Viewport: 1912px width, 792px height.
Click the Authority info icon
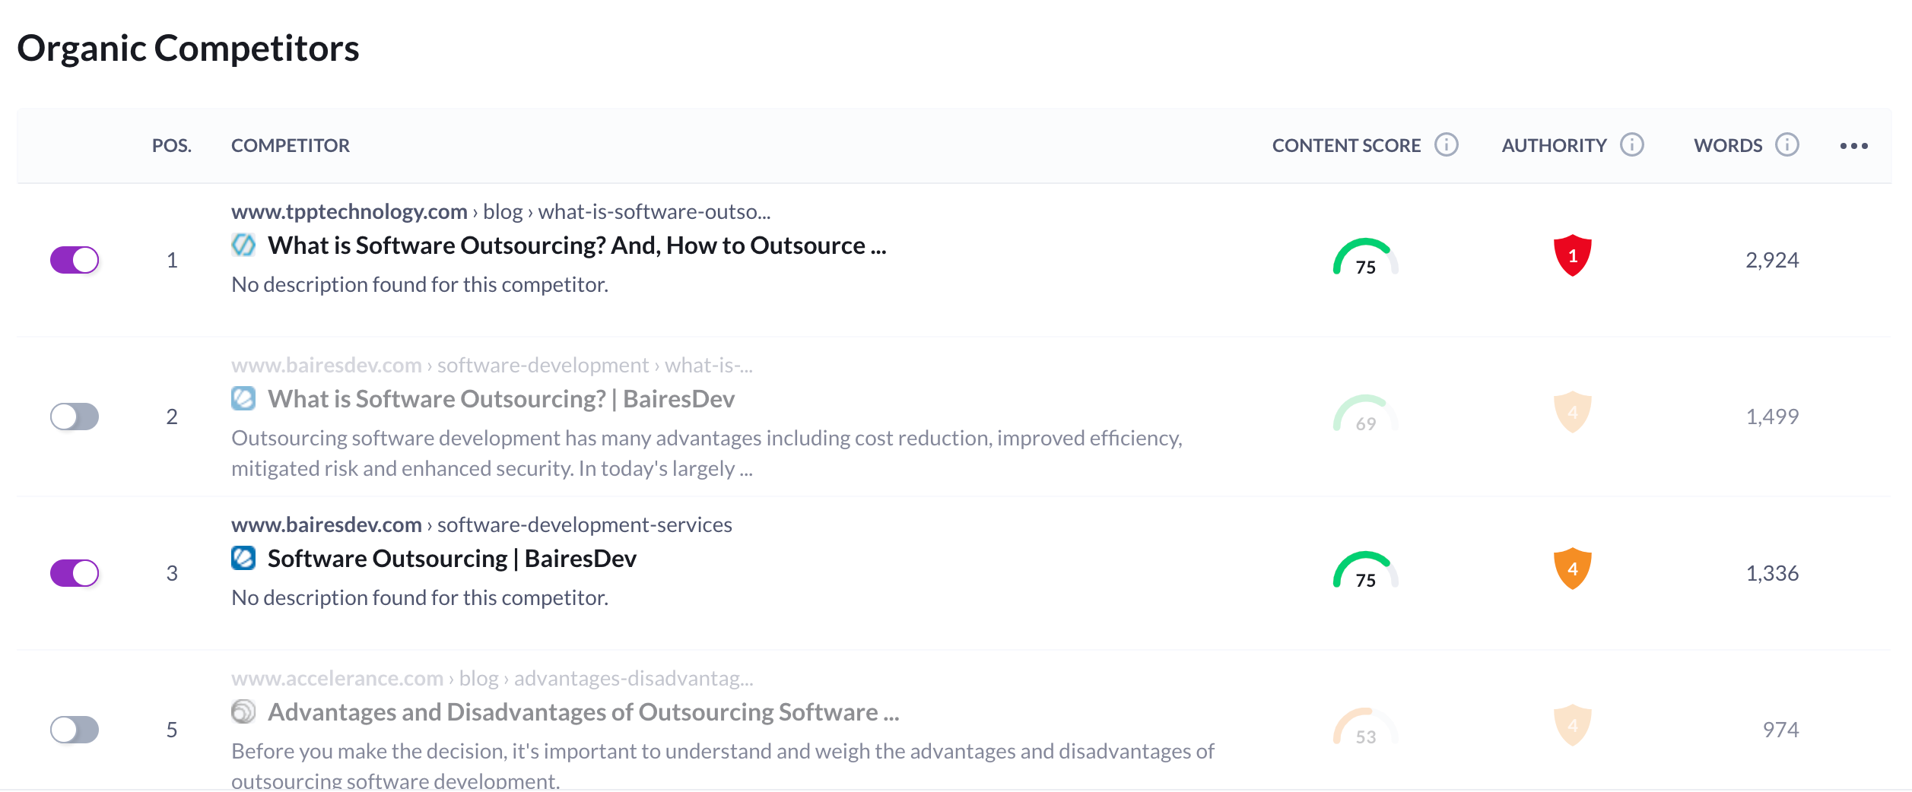tap(1631, 144)
